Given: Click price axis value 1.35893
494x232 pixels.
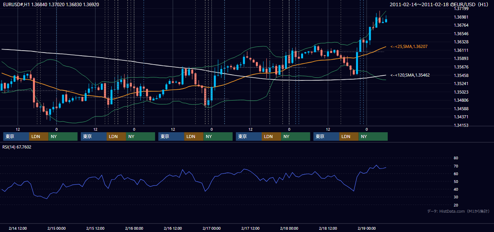Looking at the screenshot, I should pos(461,58).
